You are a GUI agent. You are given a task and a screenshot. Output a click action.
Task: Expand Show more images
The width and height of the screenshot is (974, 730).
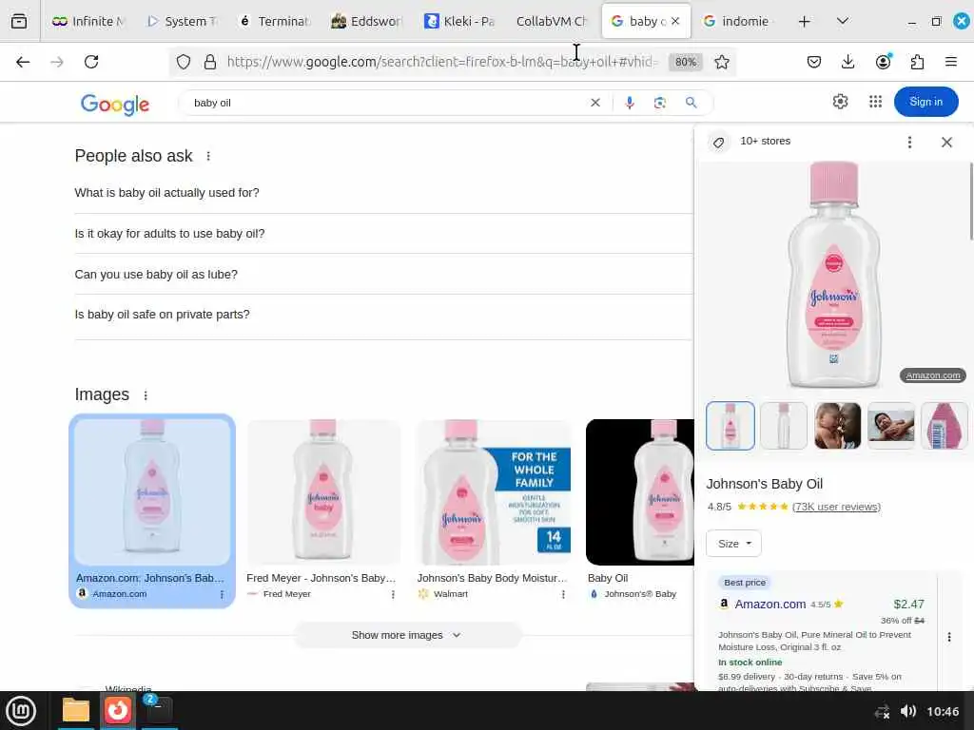click(407, 635)
